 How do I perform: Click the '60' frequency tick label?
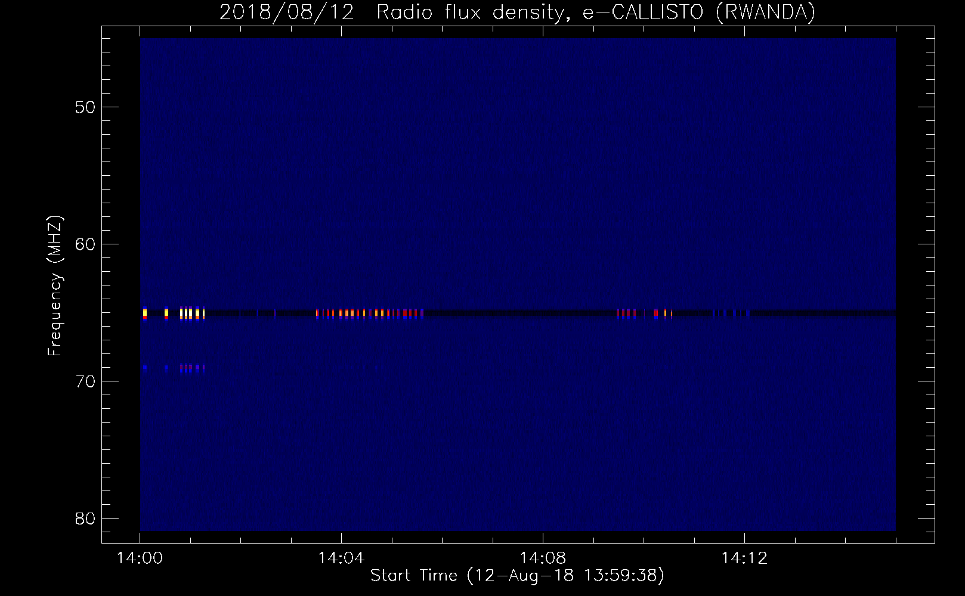[86, 244]
